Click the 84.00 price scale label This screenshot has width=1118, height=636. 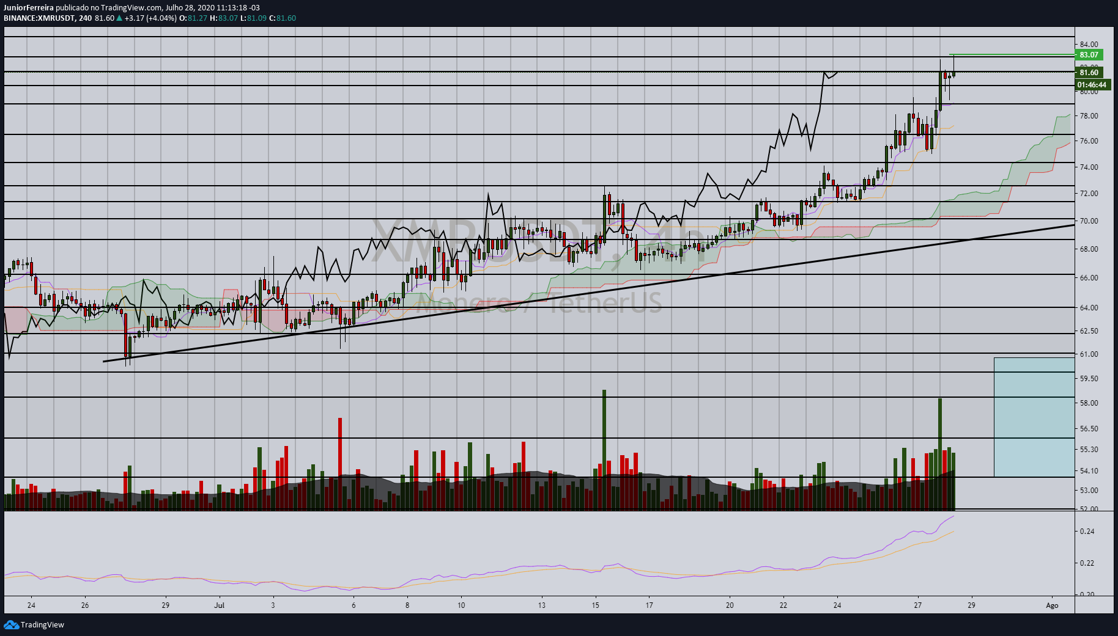(x=1089, y=45)
